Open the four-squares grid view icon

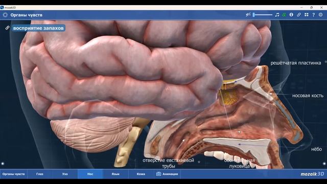307,15
